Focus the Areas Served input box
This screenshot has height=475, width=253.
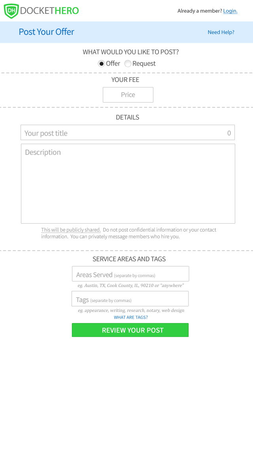[130, 274]
